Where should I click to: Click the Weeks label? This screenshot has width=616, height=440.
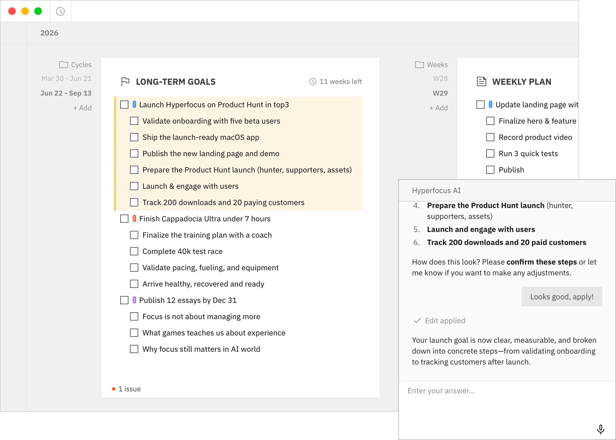(437, 65)
